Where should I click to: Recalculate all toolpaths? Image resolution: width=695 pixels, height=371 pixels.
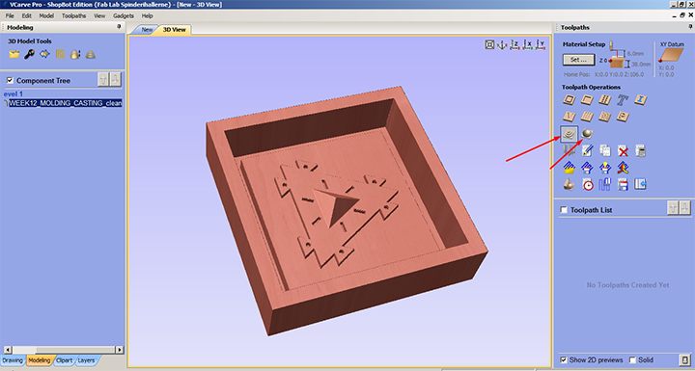[641, 151]
